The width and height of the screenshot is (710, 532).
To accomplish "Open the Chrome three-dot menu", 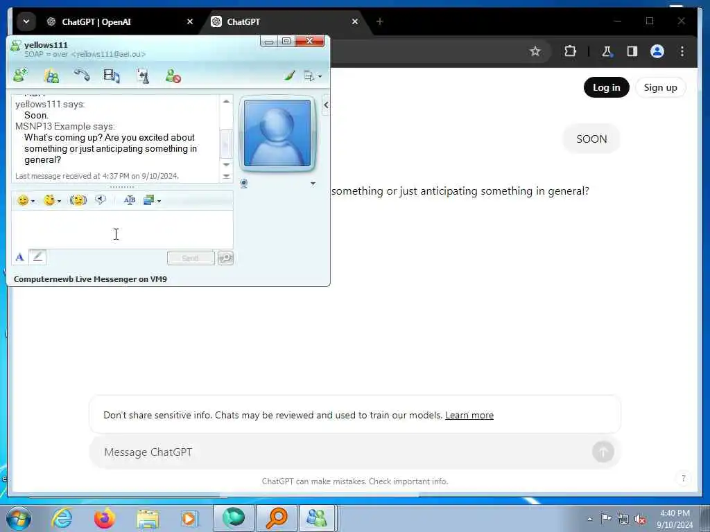I will (x=682, y=51).
